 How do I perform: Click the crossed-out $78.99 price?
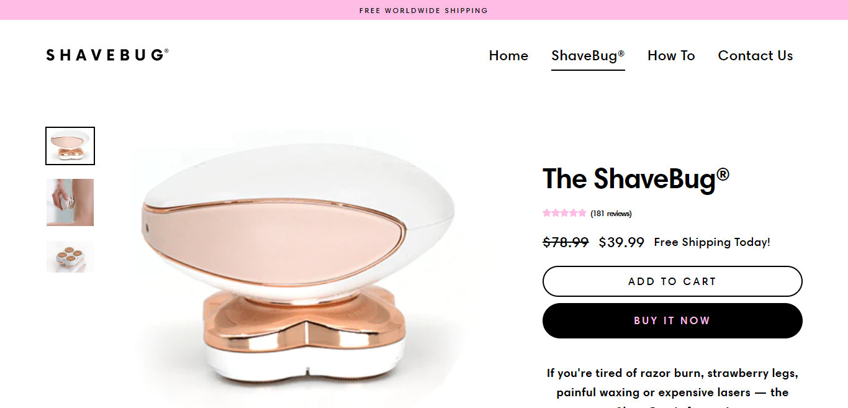coord(566,242)
